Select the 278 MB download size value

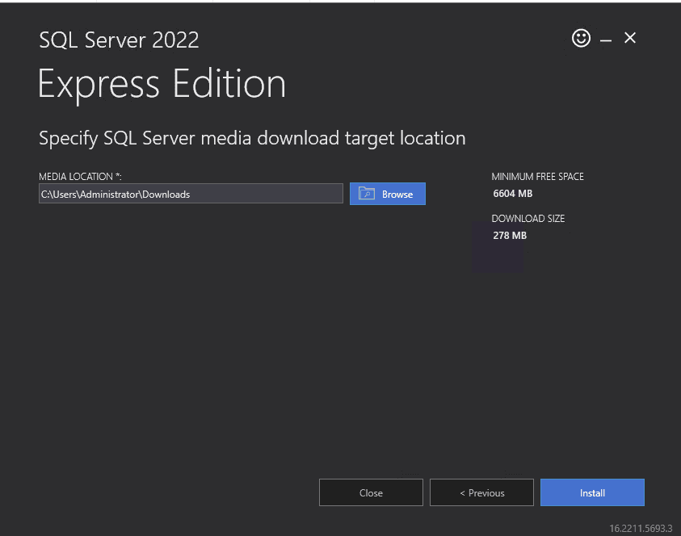tap(510, 235)
